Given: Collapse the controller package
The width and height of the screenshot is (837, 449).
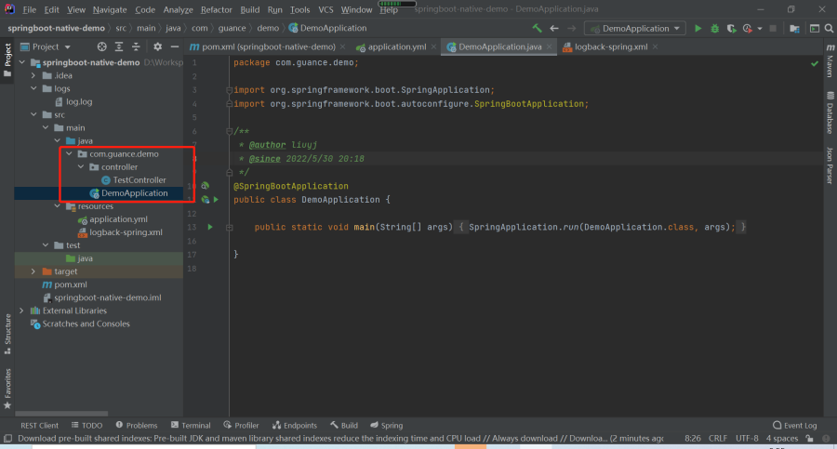Looking at the screenshot, I should [81, 167].
